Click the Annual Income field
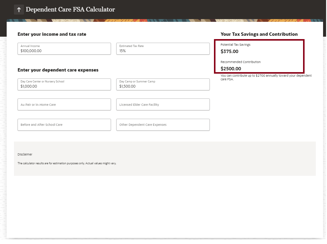This screenshot has height=244, width=327. click(64, 49)
